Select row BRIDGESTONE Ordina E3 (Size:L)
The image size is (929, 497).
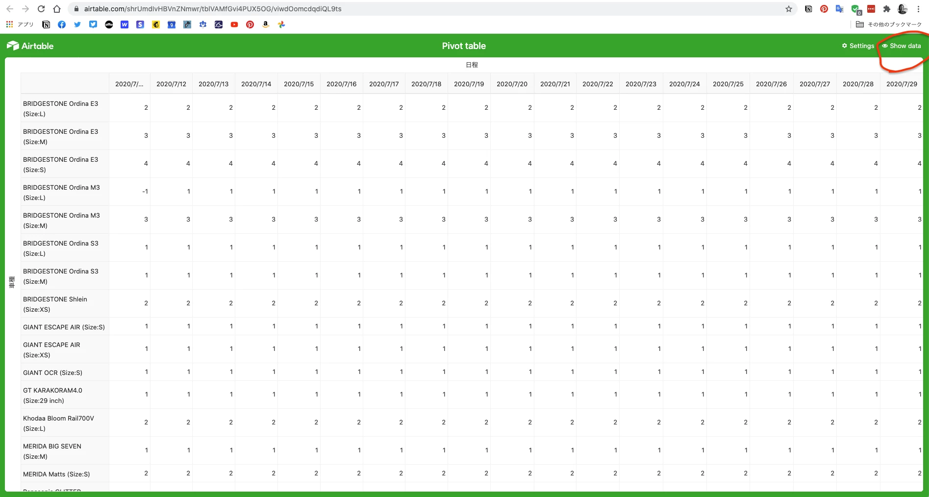(x=65, y=108)
